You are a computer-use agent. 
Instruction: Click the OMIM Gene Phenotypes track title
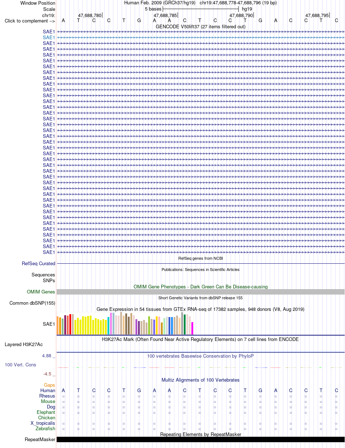coord(200,287)
